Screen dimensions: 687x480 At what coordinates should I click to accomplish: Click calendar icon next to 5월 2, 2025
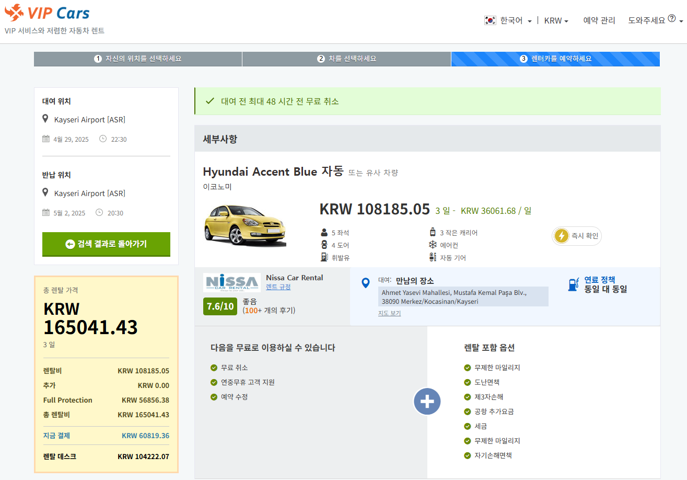(45, 213)
